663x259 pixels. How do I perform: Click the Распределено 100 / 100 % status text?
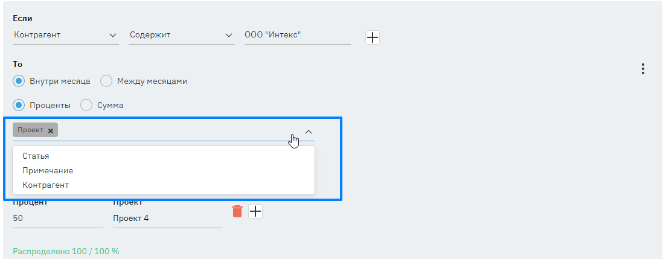pyautogui.click(x=66, y=251)
